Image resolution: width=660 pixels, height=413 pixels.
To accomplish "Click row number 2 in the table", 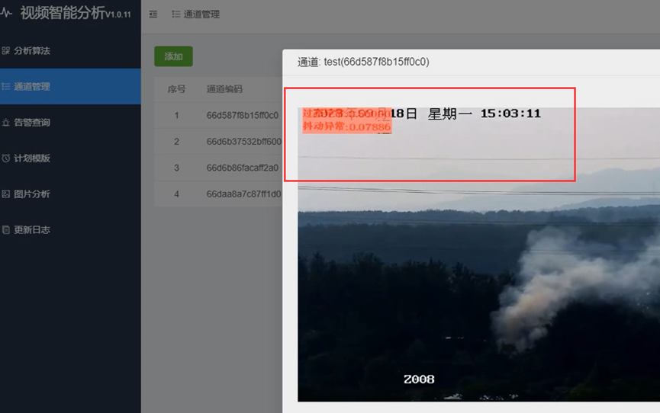I will [x=176, y=142].
